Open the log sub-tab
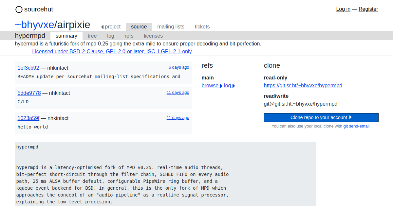Viewport: 393px width, 206px height. click(111, 36)
